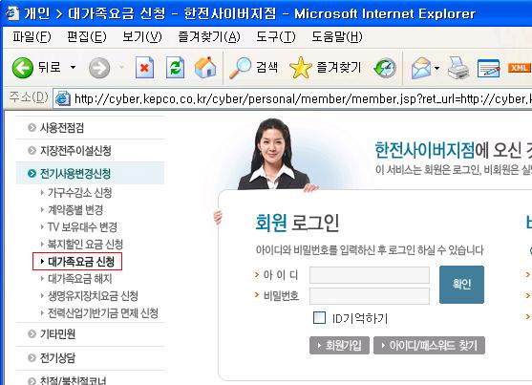Viewport: 532px width, 385px height.
Task: Click the grey Forward arrow icon
Action: pos(99,68)
